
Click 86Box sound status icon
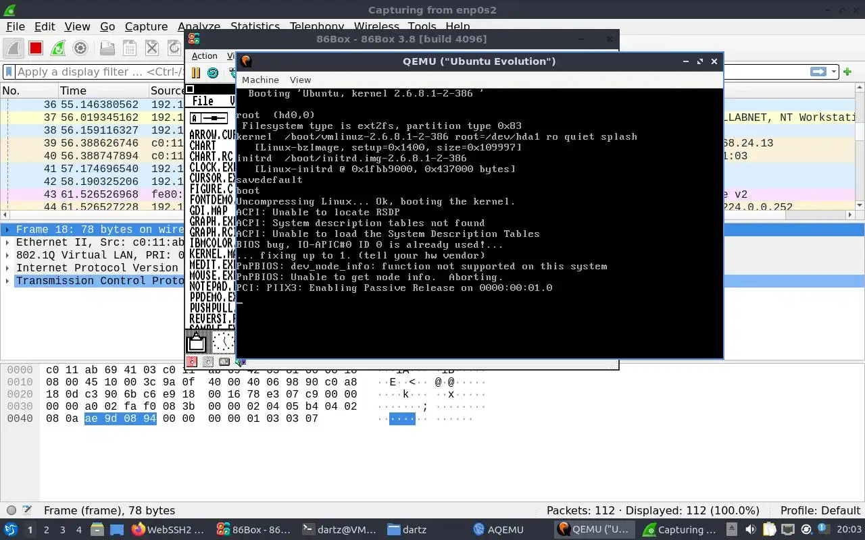pos(241,362)
